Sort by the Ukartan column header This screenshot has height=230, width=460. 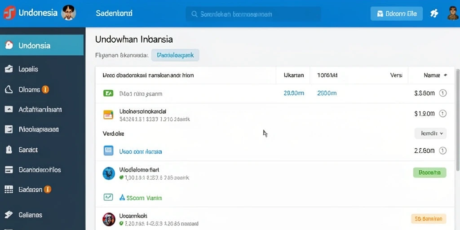294,75
